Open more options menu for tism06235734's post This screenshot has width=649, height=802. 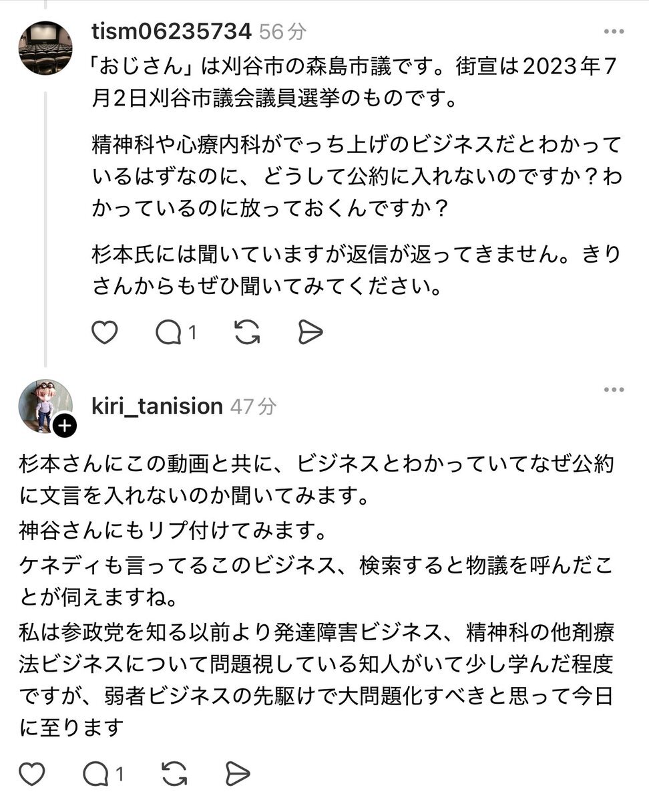(614, 31)
